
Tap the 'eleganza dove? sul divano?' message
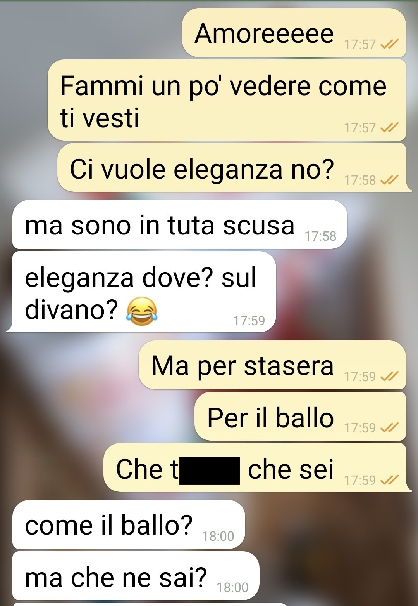143,292
